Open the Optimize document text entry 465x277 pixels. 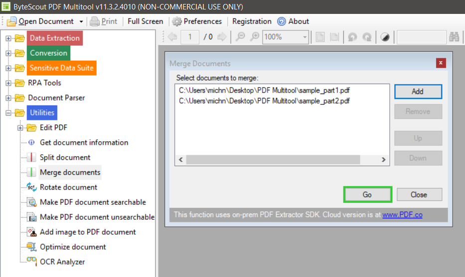coord(73,247)
